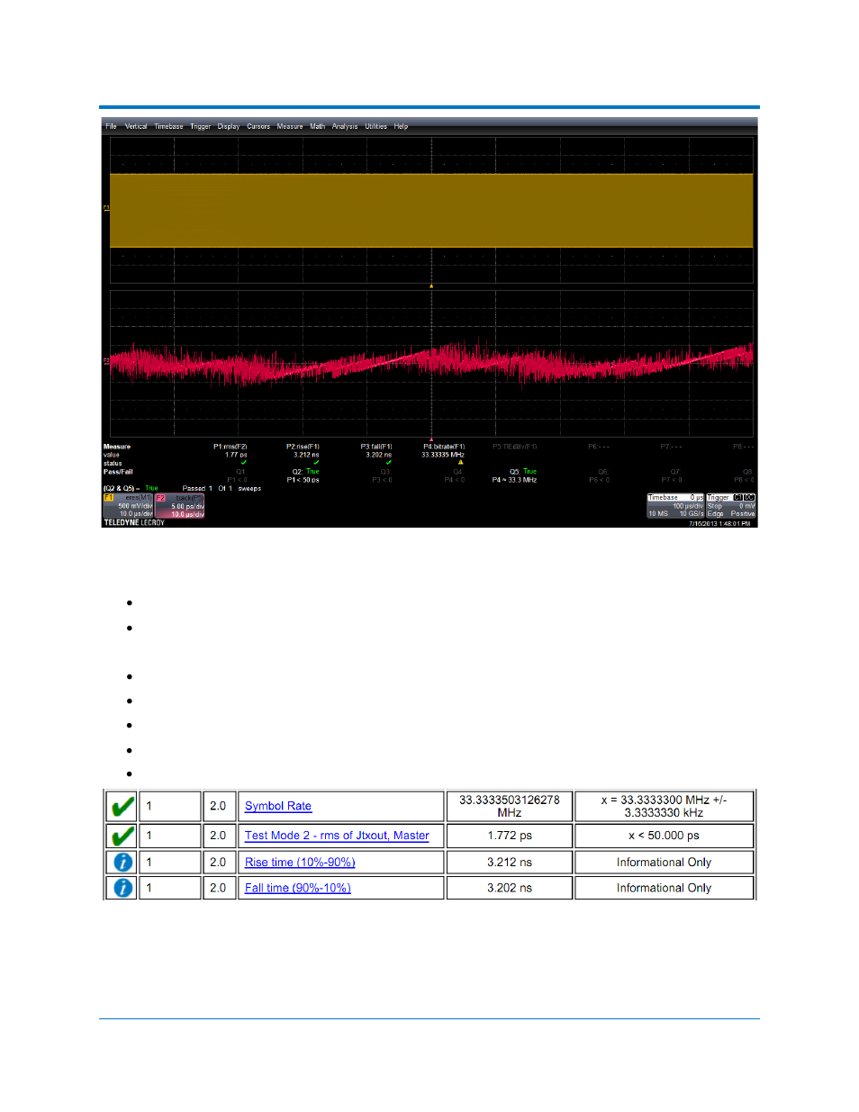Open Test Mode 2 rms of Jtxout link

tap(337, 836)
